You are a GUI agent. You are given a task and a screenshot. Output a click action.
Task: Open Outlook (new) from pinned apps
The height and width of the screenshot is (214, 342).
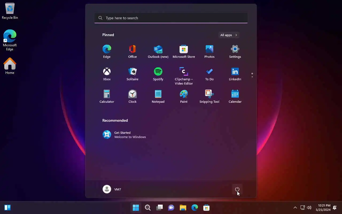pos(158,52)
